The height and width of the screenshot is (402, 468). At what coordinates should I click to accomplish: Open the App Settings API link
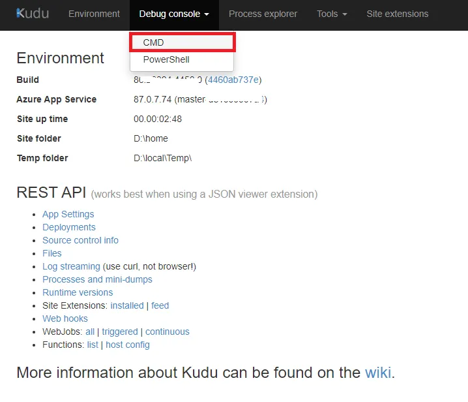tap(68, 214)
